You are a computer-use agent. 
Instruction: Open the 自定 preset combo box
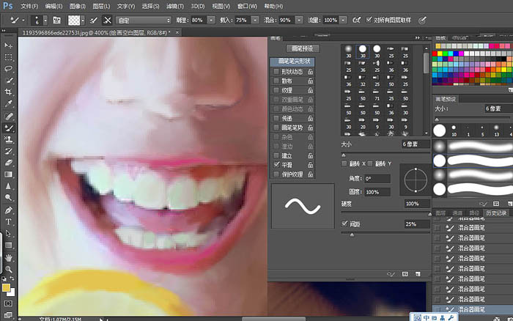tap(144, 21)
